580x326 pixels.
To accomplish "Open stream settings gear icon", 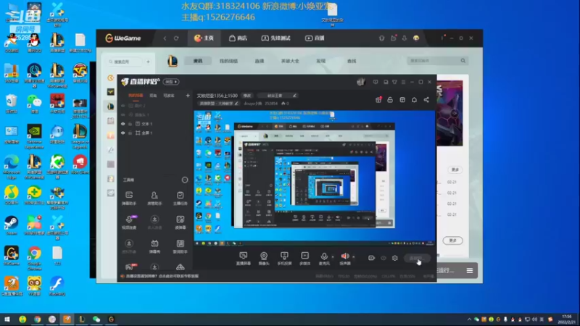I will (394, 258).
